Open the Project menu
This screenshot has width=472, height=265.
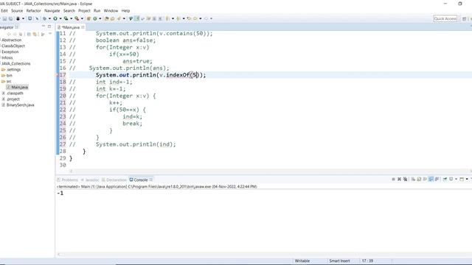(84, 10)
